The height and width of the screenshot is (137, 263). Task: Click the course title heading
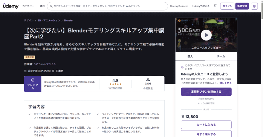[x=94, y=33]
